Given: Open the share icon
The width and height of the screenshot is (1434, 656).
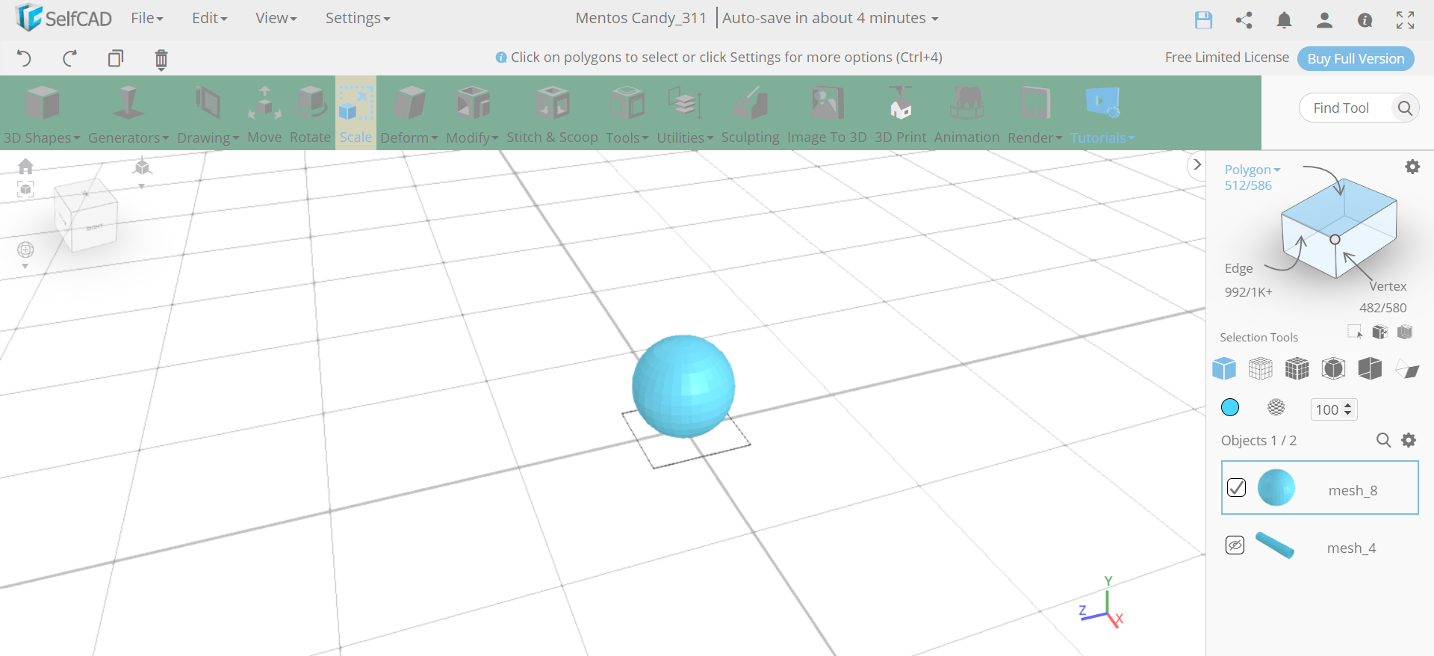Looking at the screenshot, I should 1244,20.
